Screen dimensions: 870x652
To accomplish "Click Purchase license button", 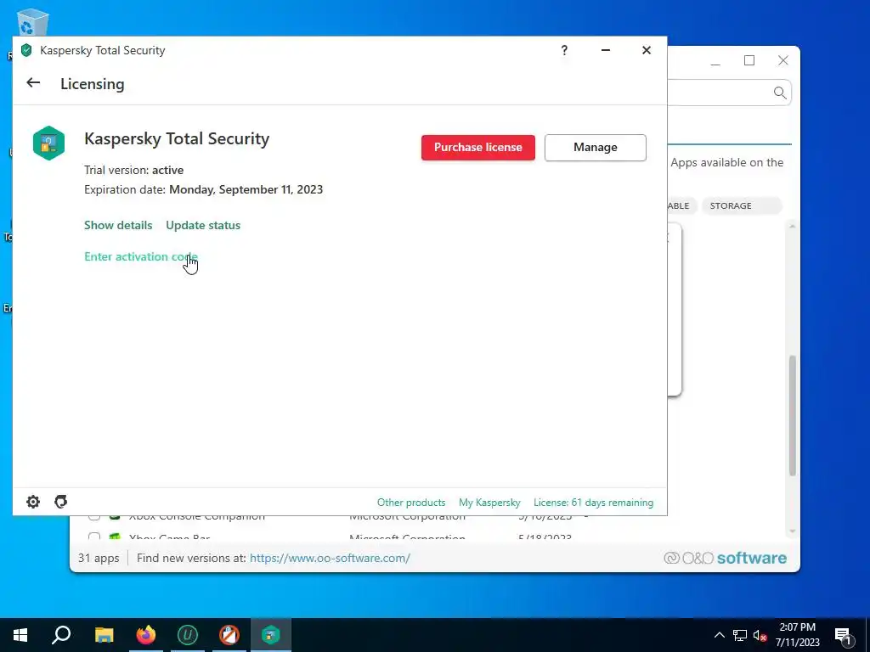I will tap(478, 148).
